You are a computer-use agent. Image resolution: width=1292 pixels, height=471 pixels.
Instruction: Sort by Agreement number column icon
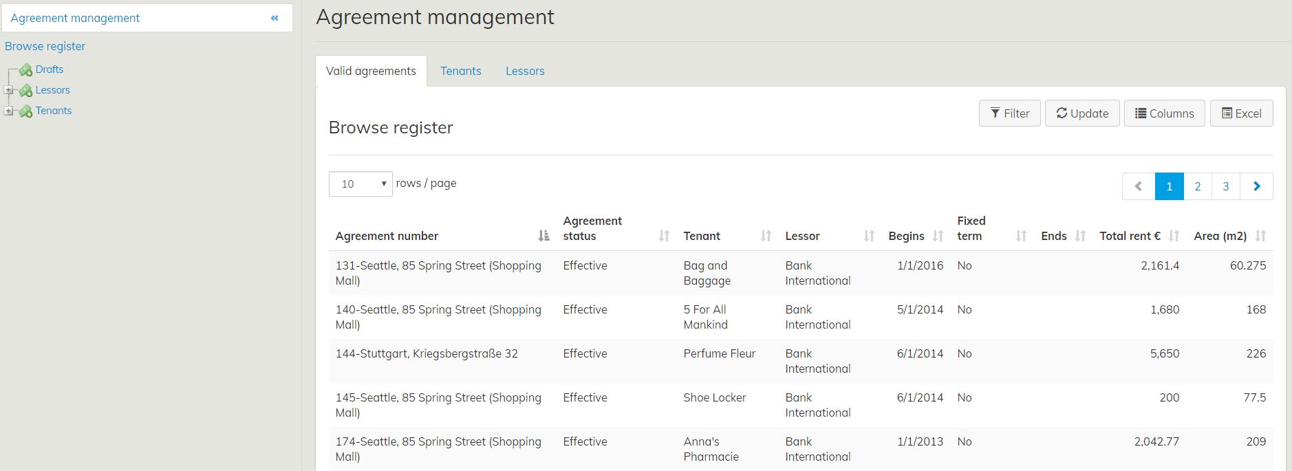pos(543,236)
